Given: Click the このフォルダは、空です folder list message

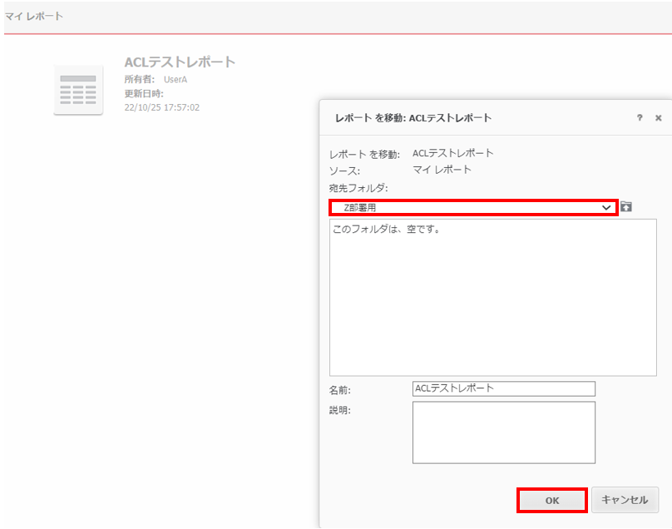Looking at the screenshot, I should [387, 229].
